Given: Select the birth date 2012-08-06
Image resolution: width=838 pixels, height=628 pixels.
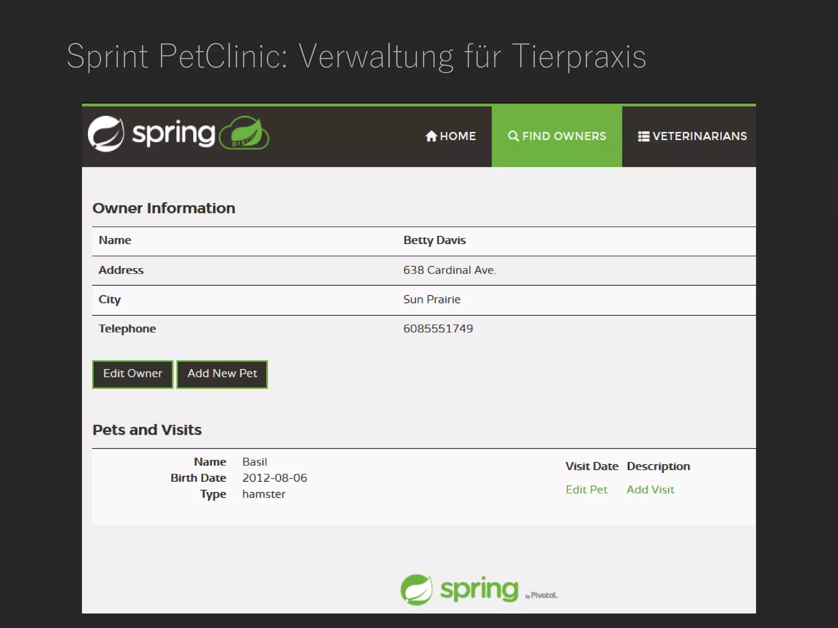Looking at the screenshot, I should coord(275,478).
